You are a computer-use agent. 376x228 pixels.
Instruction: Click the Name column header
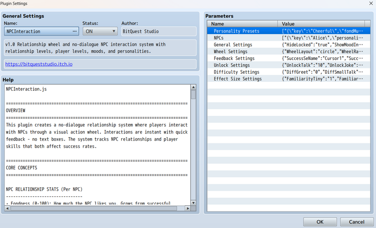pyautogui.click(x=242, y=24)
